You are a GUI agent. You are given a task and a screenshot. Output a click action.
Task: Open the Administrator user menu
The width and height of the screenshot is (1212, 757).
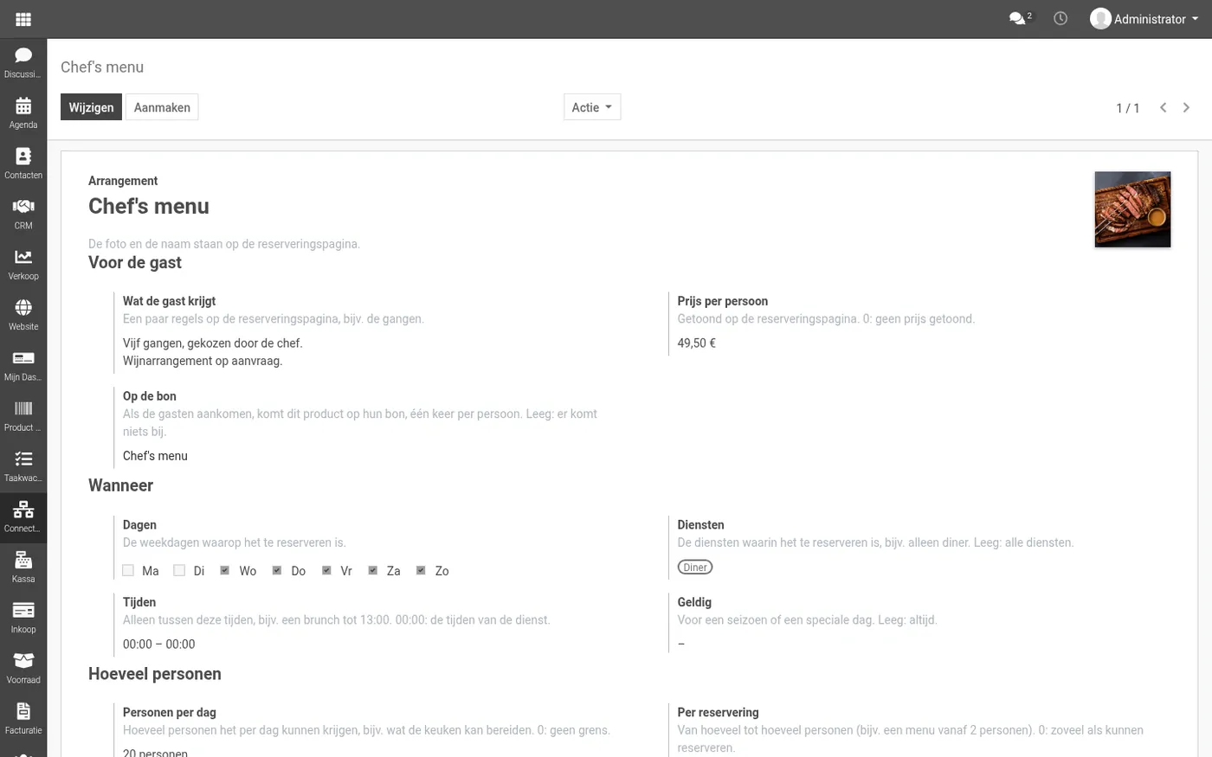(x=1144, y=19)
